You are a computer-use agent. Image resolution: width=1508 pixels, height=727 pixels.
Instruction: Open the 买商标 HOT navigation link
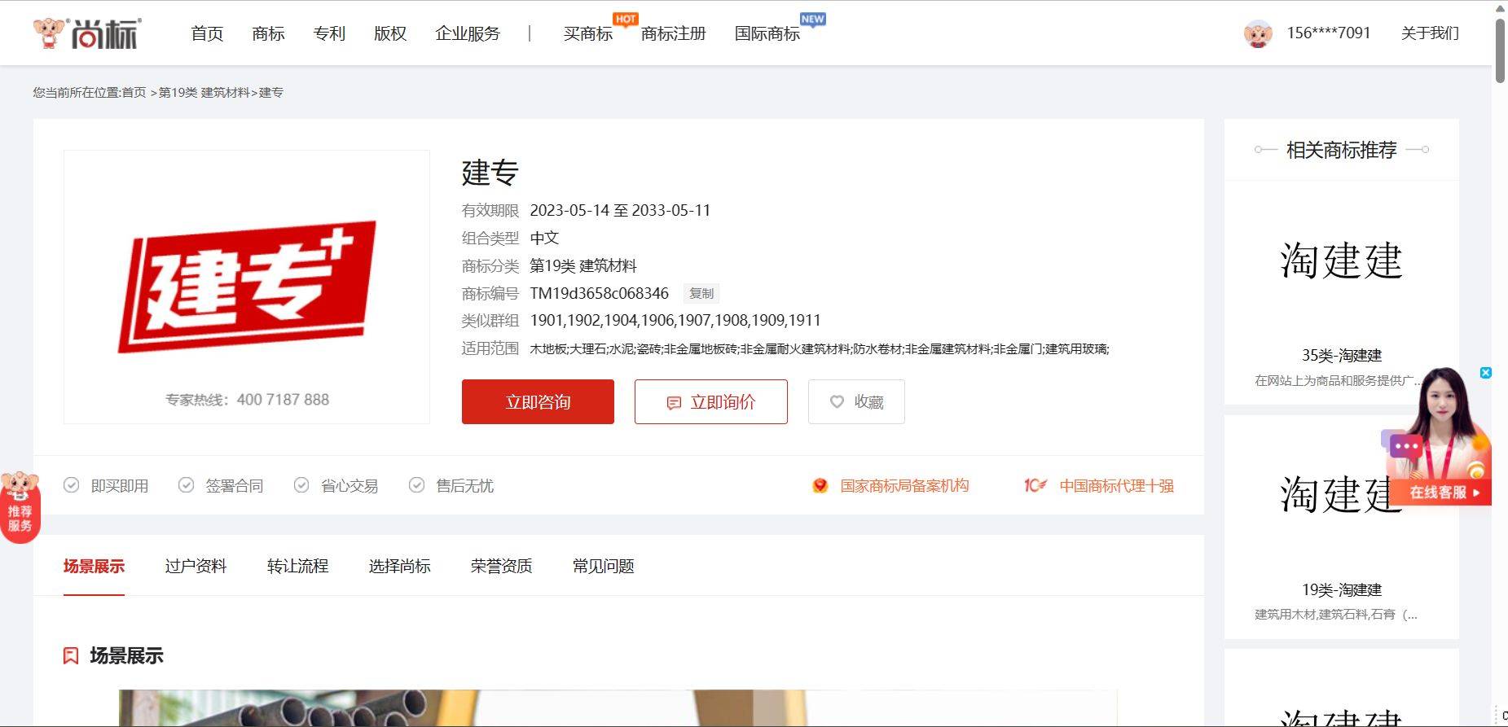[588, 33]
